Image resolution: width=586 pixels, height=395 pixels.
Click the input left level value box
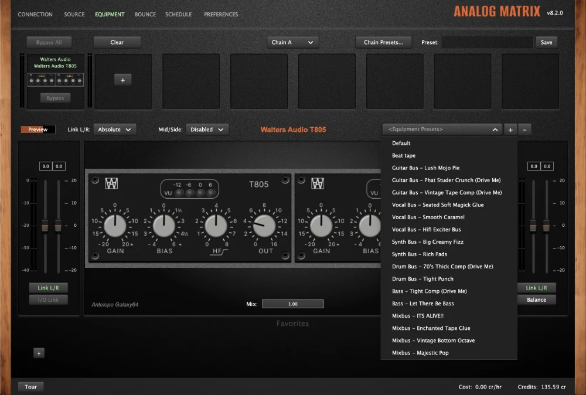click(x=46, y=166)
